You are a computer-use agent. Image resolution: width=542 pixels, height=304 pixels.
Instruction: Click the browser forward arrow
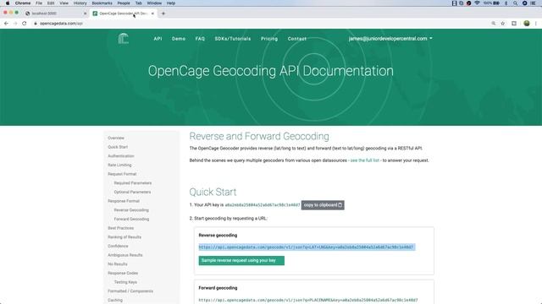(x=15, y=24)
